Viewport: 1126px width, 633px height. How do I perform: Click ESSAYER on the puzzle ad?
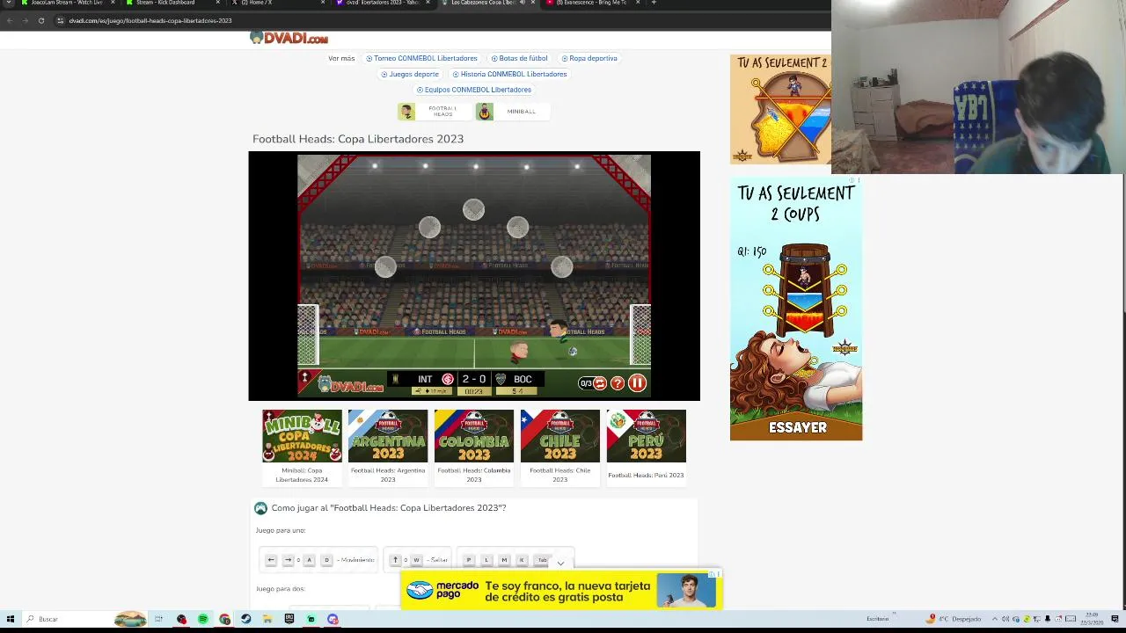pos(798,427)
